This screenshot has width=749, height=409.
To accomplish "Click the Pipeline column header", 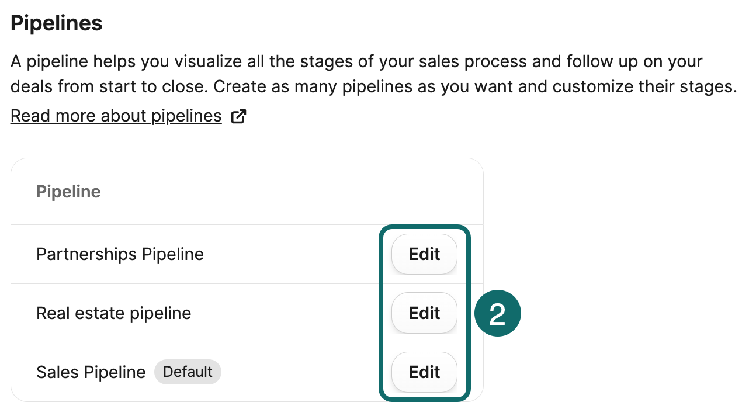I will point(68,191).
